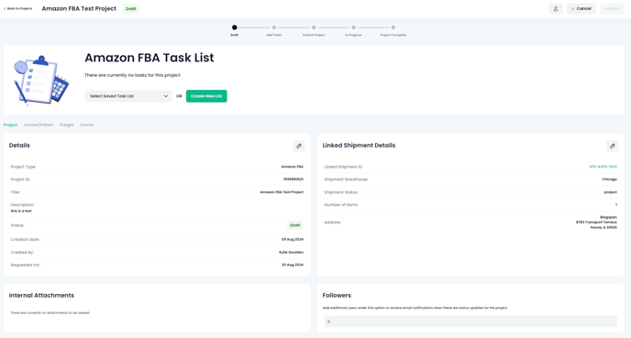Screen dimensions: 631x338
Task: Switch to the Project tab
Action: (10, 125)
